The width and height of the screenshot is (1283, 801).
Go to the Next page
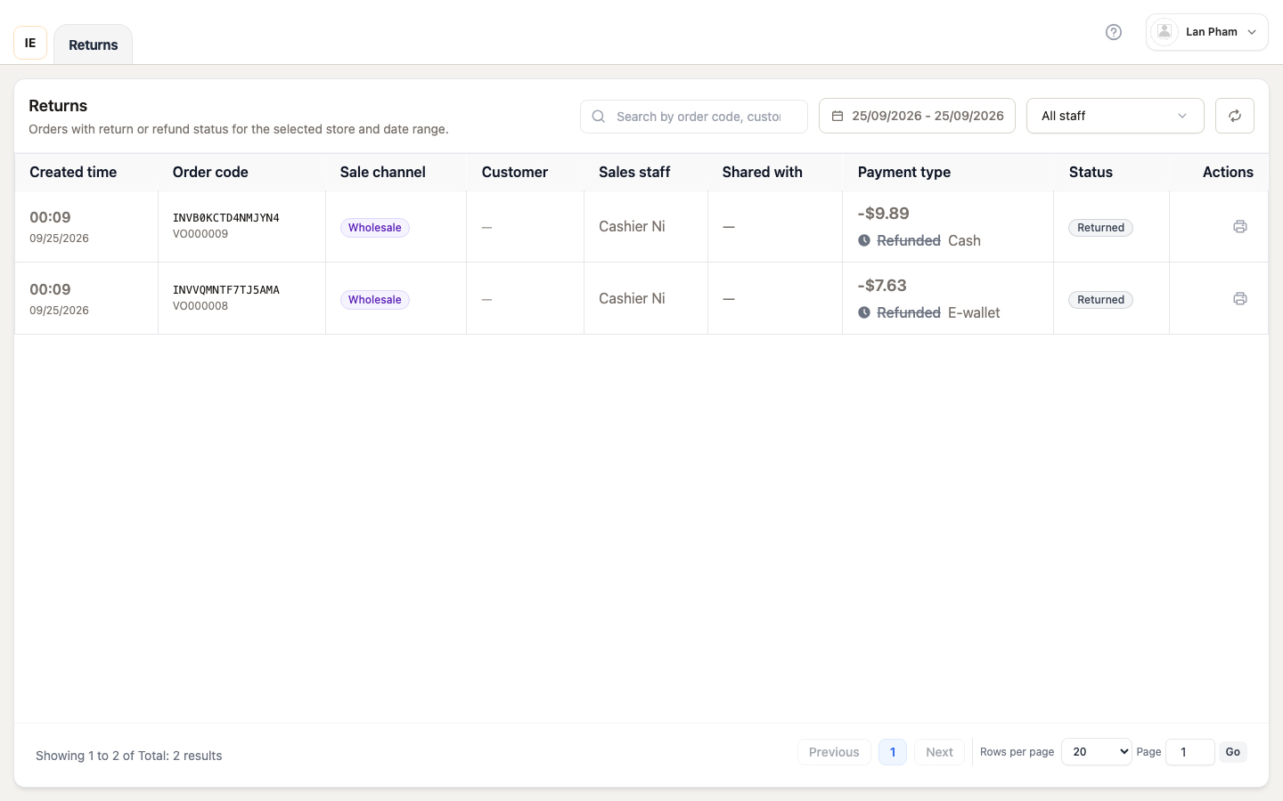coord(939,752)
